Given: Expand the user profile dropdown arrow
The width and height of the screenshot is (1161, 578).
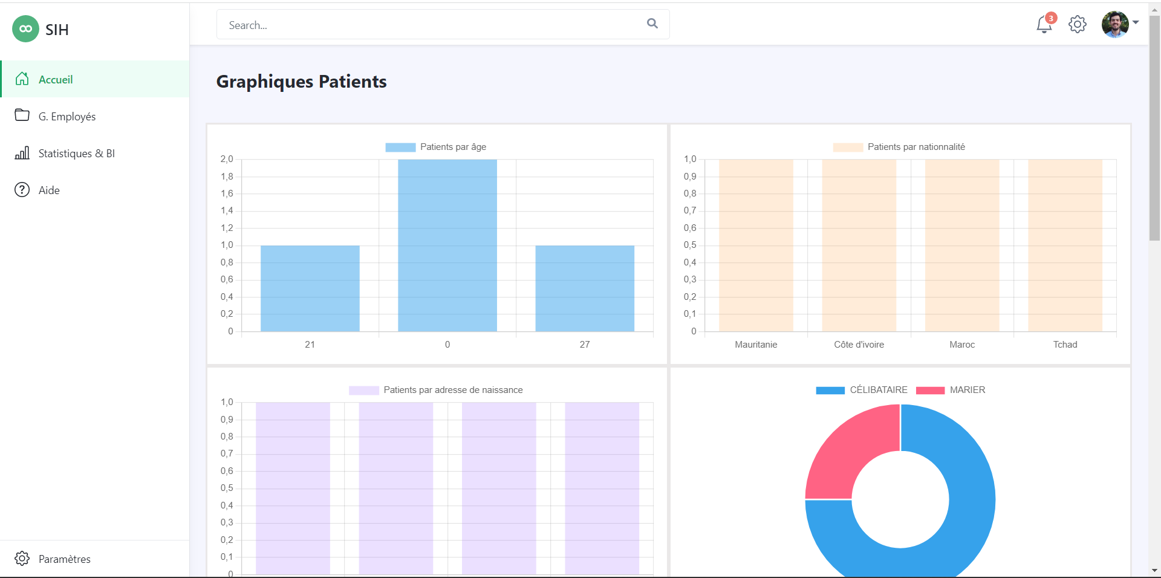Looking at the screenshot, I should pos(1136,22).
